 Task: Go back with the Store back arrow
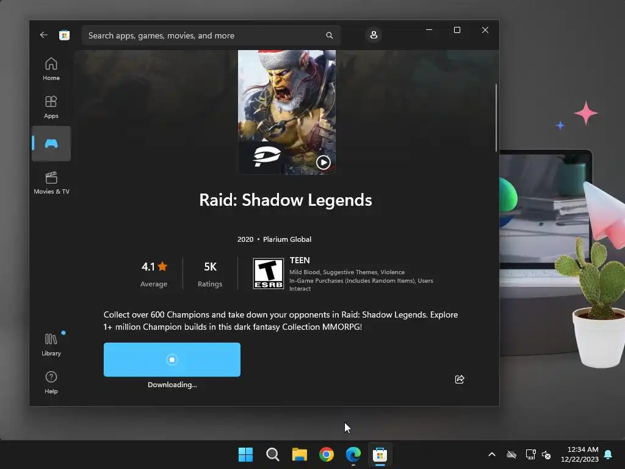(x=43, y=35)
